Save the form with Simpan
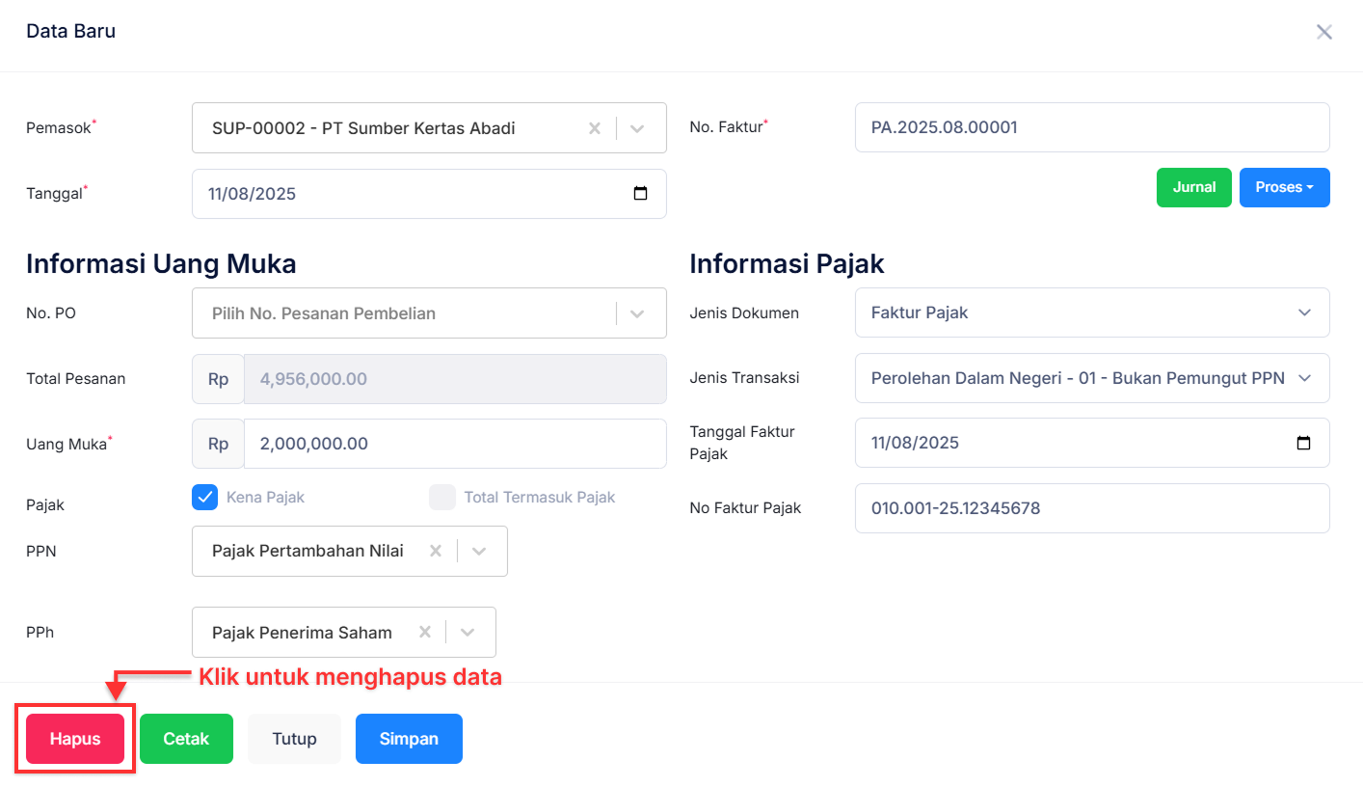Screen dimensions: 1363x787 pos(409,738)
